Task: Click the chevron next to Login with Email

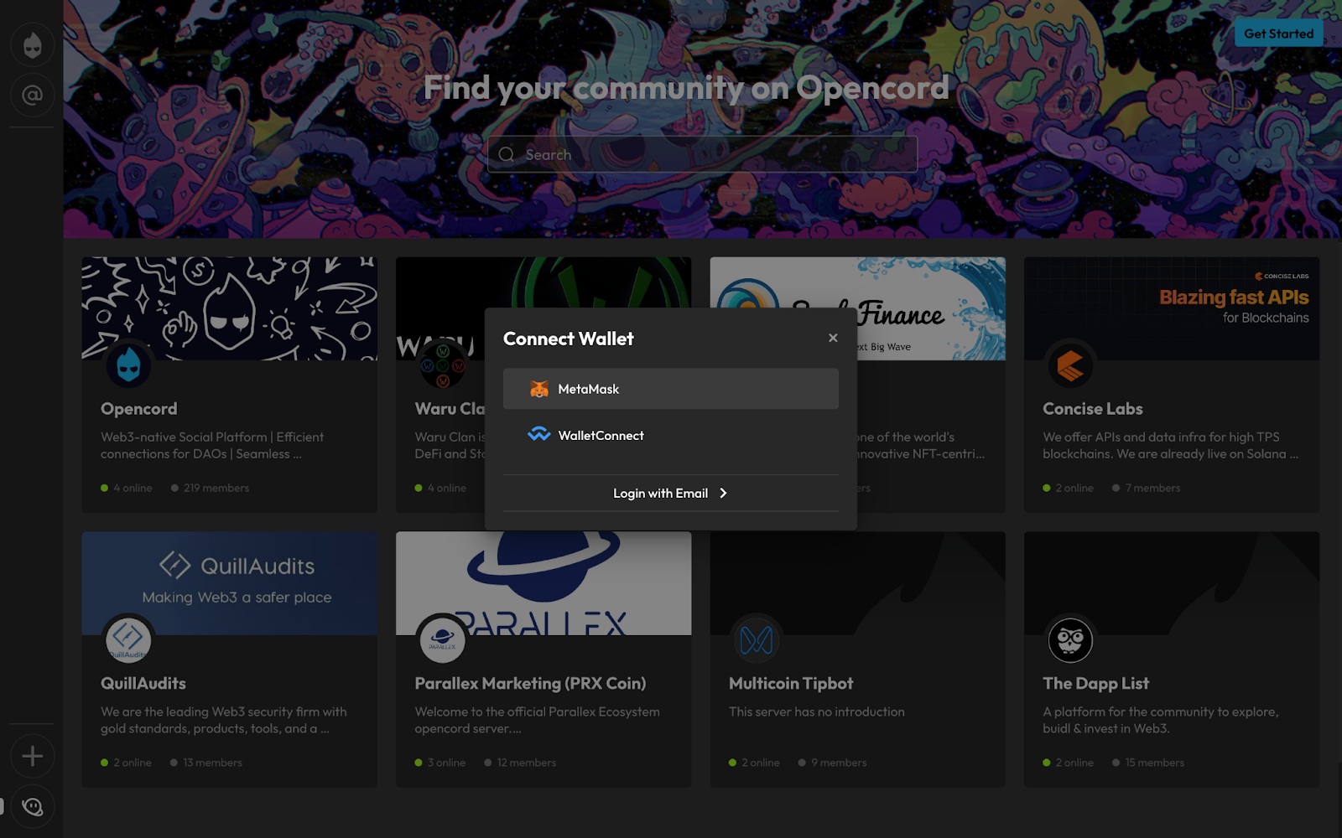Action: [x=723, y=493]
